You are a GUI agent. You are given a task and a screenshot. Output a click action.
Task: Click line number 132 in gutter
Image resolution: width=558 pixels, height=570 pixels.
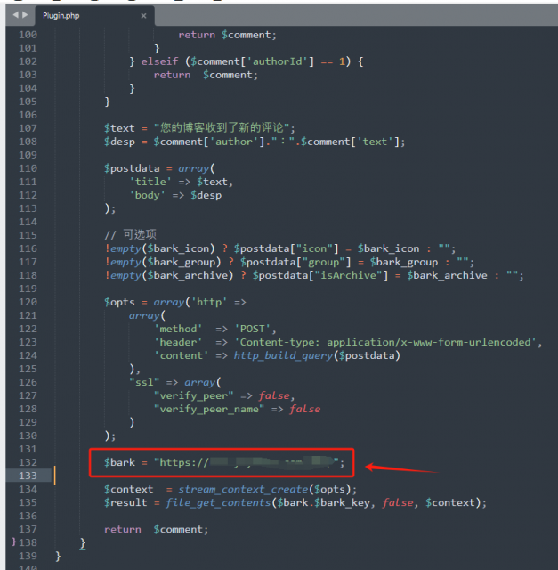[x=28, y=462]
